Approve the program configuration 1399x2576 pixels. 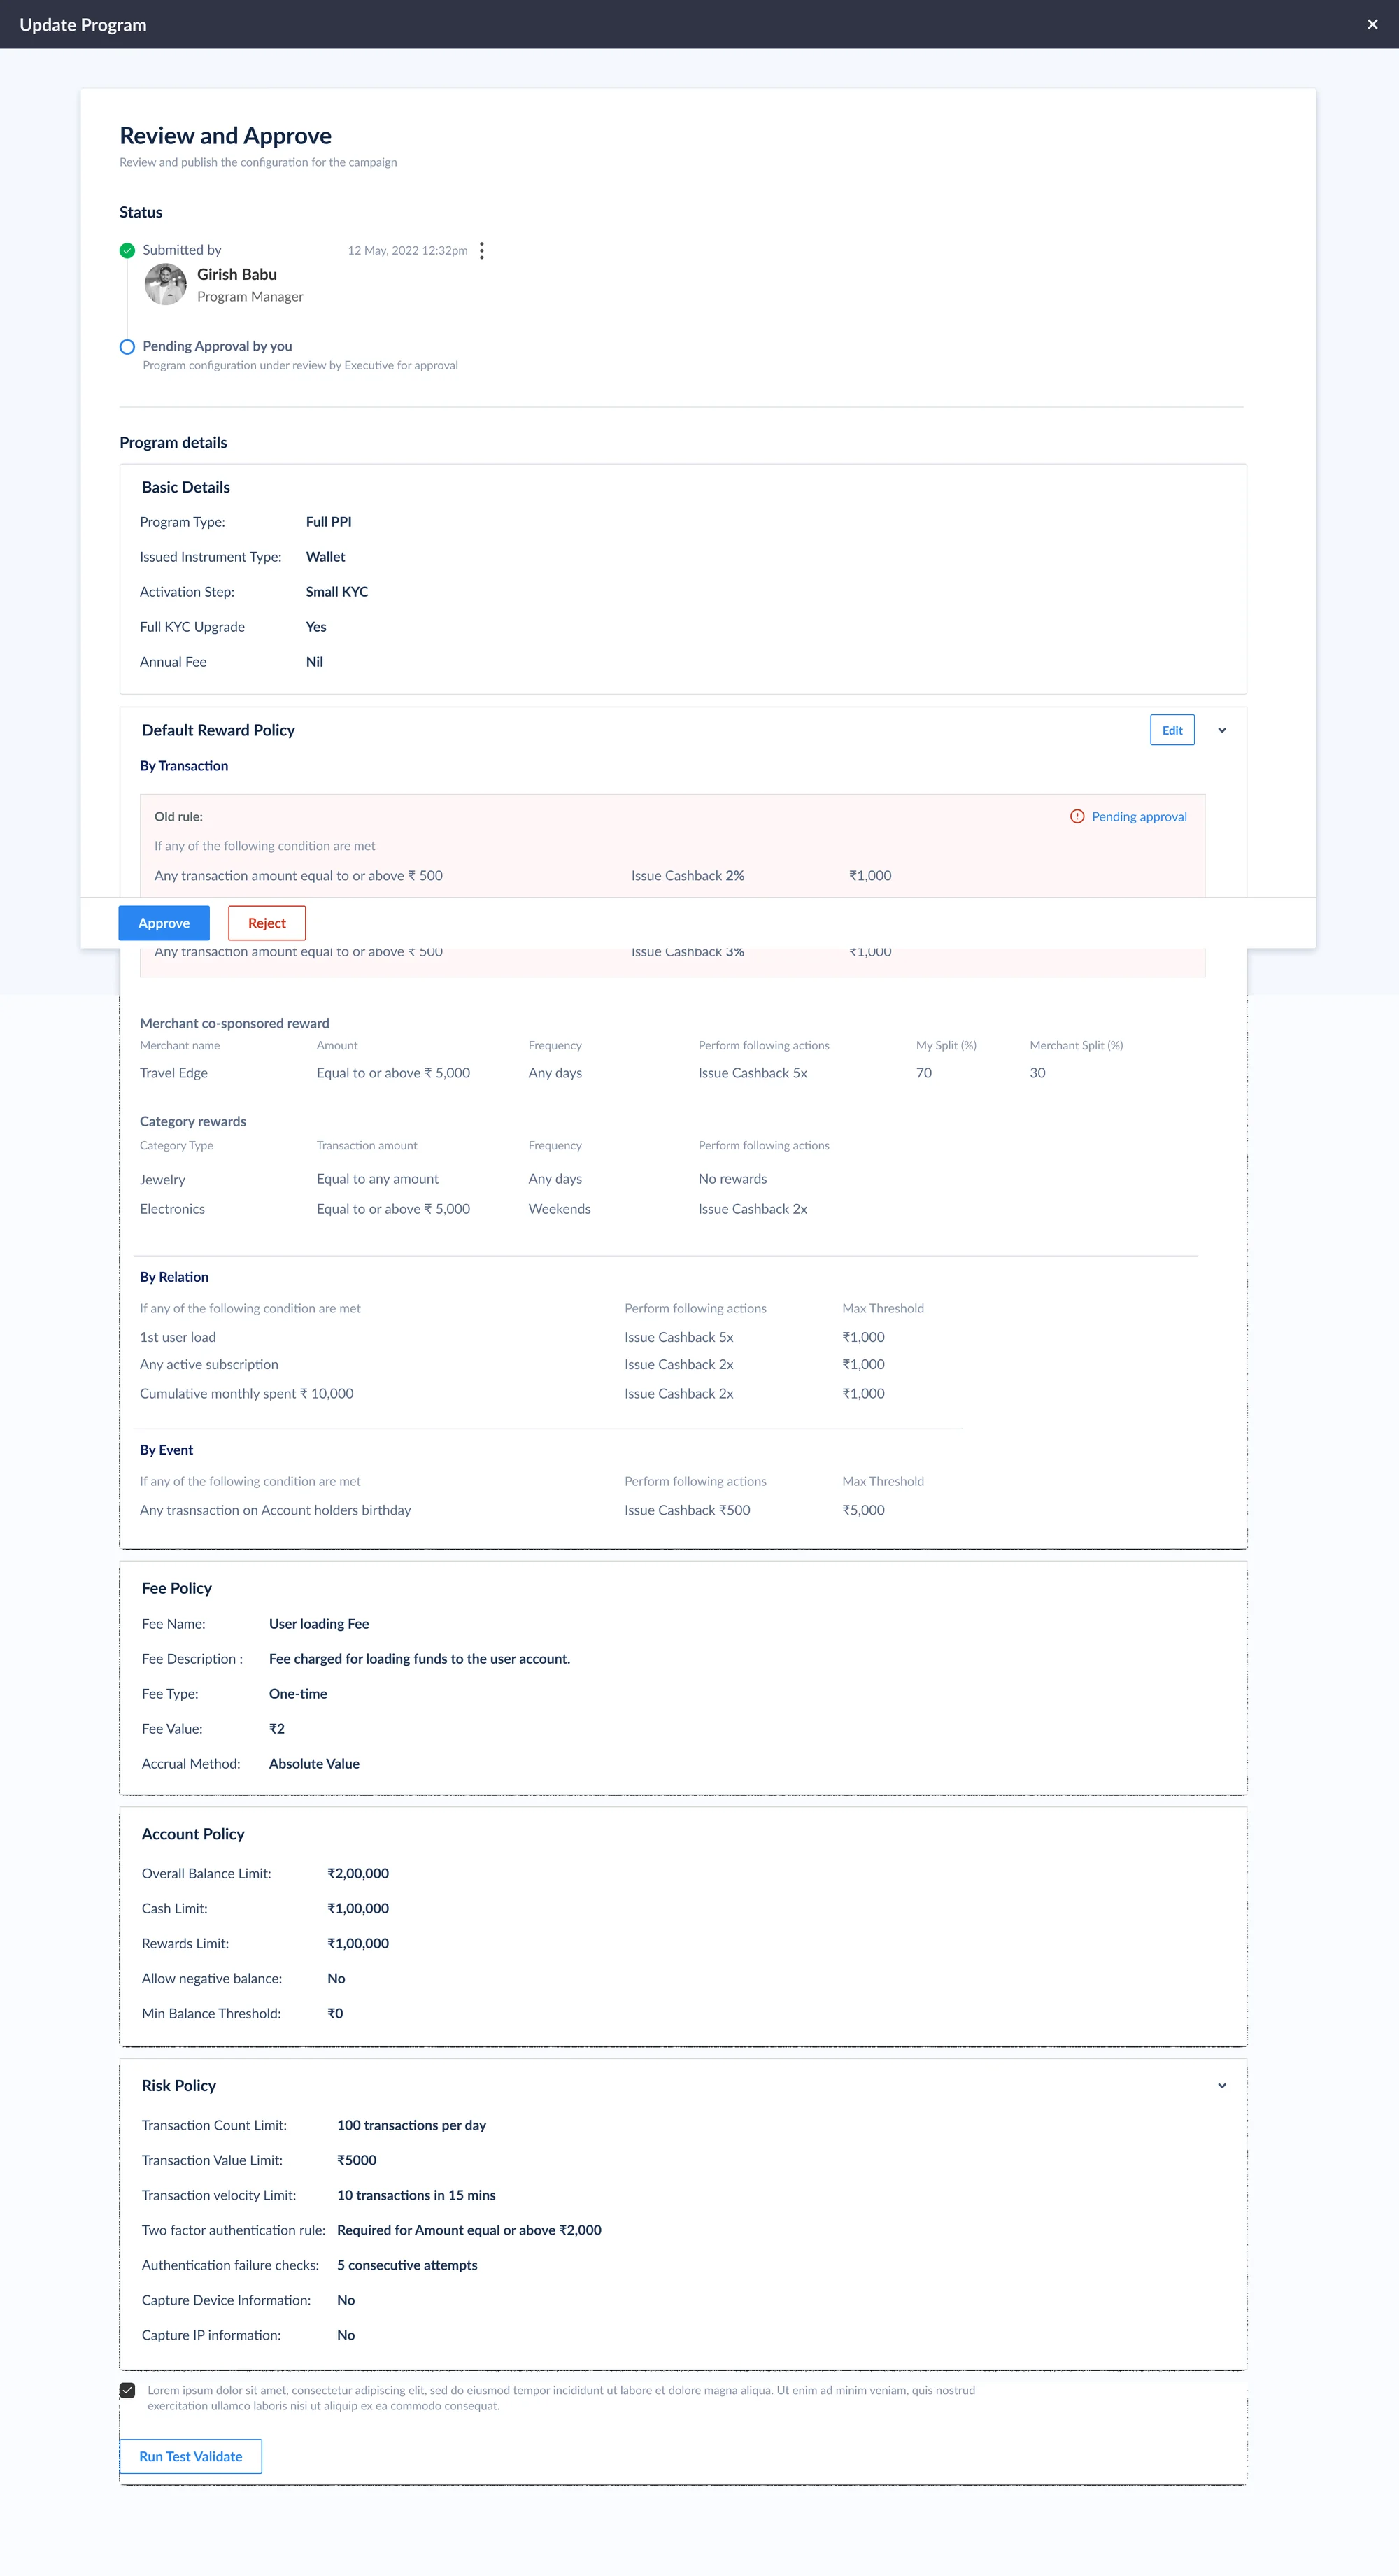pos(164,923)
